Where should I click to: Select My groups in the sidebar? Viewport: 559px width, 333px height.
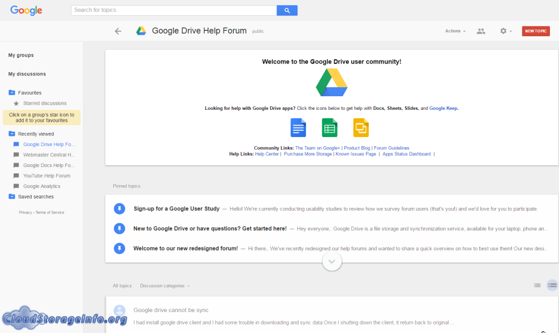pyautogui.click(x=21, y=55)
